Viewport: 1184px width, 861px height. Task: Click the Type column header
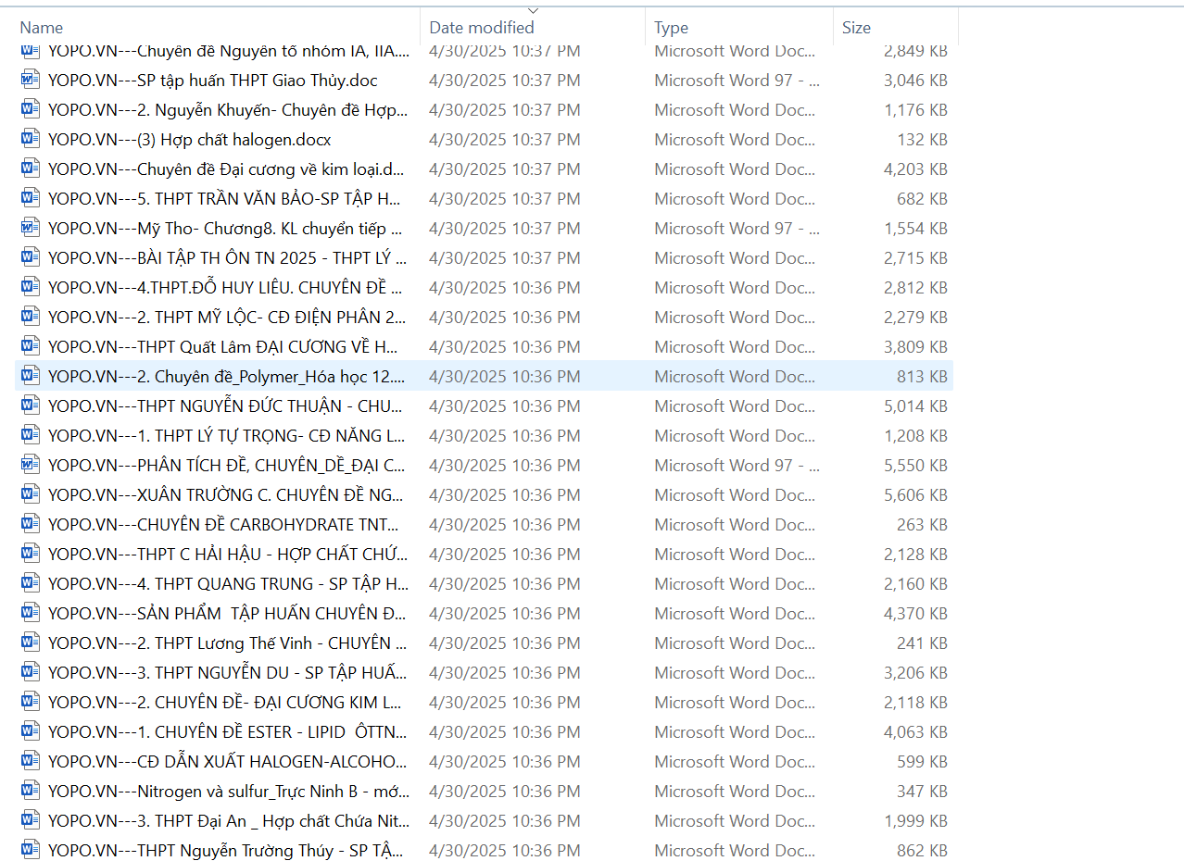[x=671, y=28]
